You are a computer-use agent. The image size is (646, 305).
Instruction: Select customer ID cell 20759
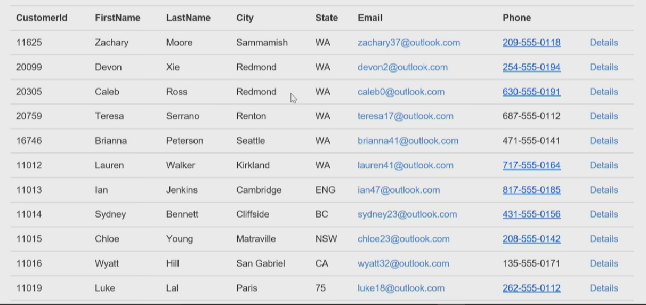[29, 116]
